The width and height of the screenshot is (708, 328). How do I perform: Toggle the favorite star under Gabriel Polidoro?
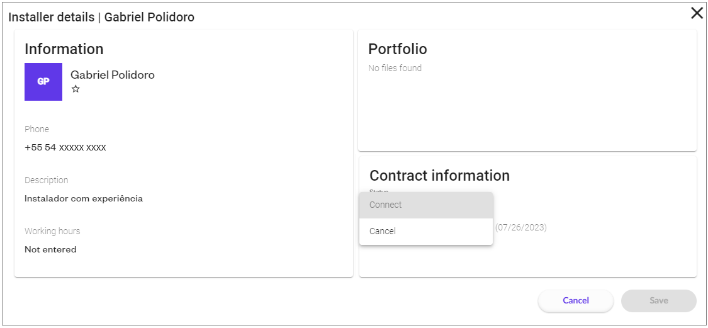(76, 89)
